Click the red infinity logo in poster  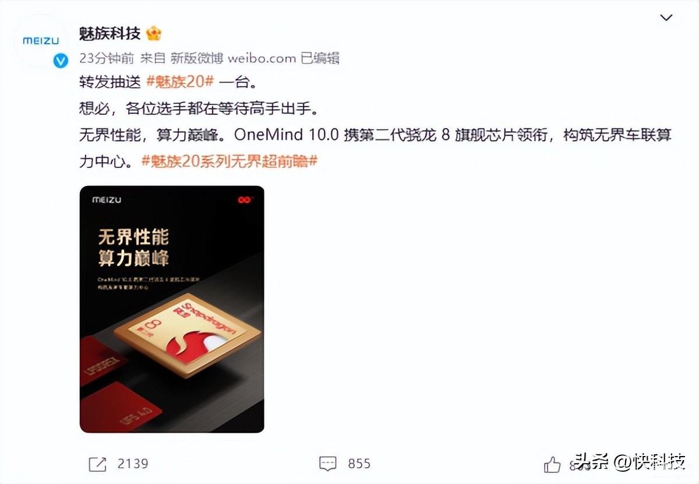point(244,201)
